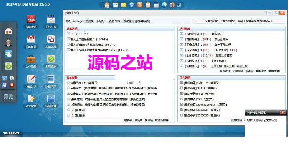Screen dimensions: 288x143
Task: Click the small phone bubble icon in sidebar
Action: tap(12, 78)
